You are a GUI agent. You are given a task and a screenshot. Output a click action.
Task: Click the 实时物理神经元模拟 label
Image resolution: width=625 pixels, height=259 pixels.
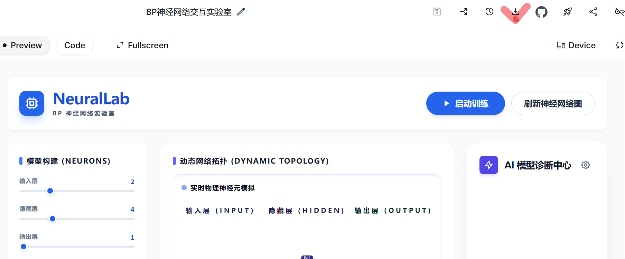pyautogui.click(x=223, y=188)
